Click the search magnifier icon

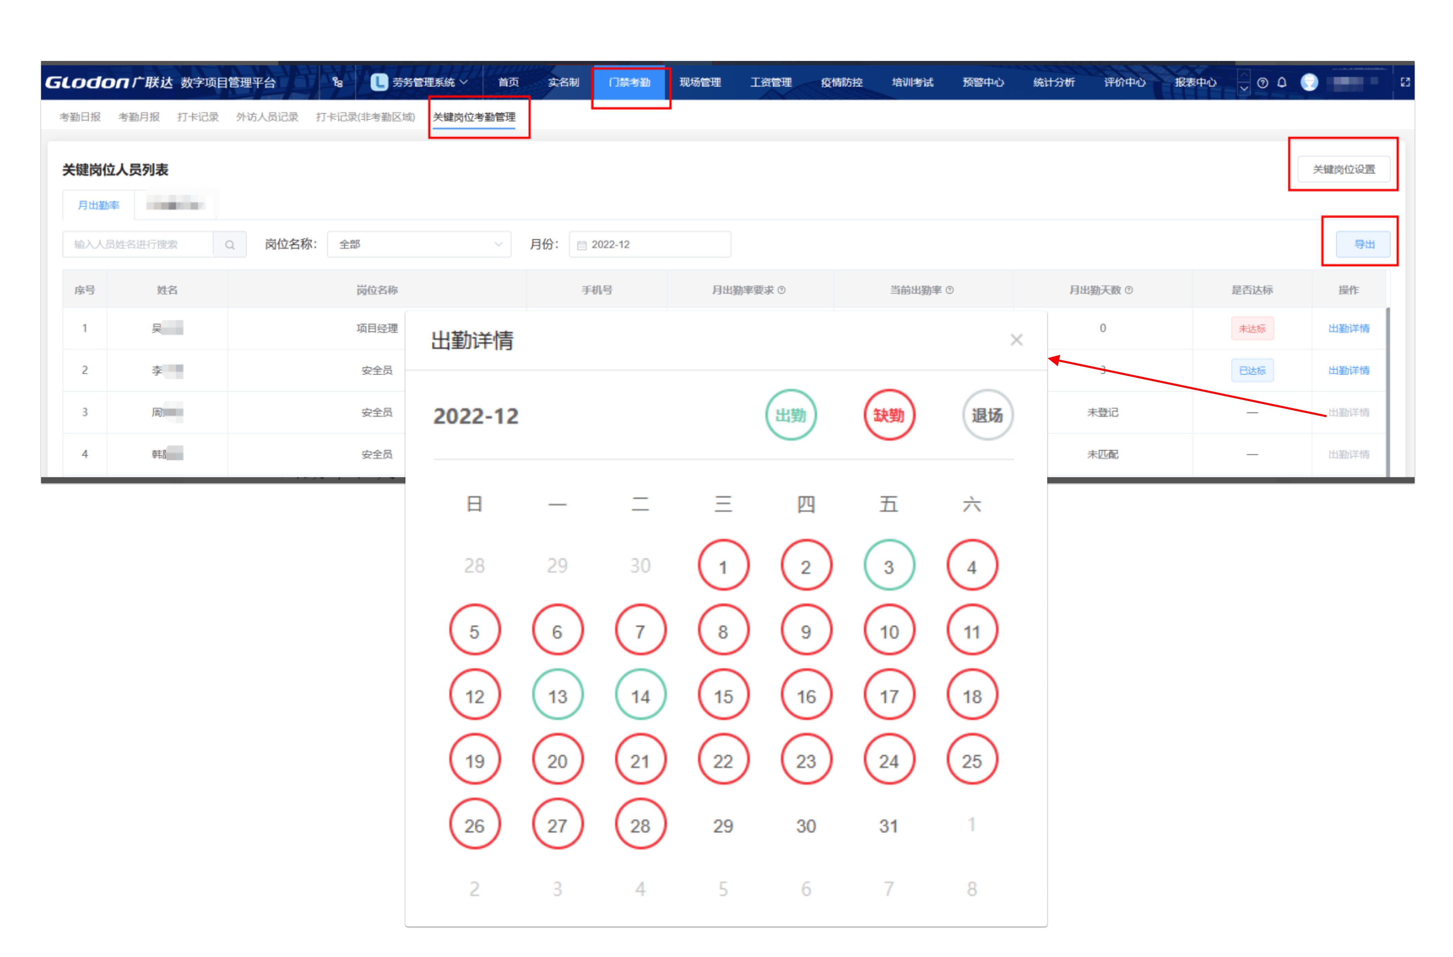tap(230, 244)
